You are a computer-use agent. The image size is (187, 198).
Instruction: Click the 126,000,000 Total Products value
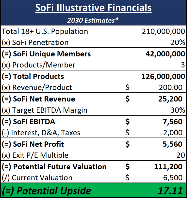pyautogui.click(x=163, y=76)
